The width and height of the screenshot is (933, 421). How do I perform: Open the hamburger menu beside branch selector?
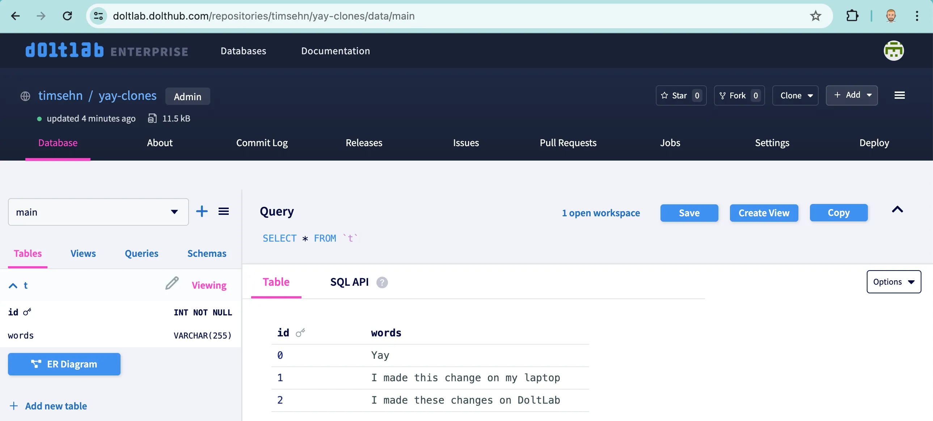(x=223, y=212)
